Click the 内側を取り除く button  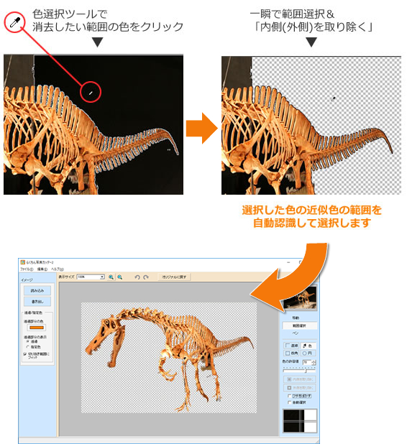pyautogui.click(x=300, y=379)
